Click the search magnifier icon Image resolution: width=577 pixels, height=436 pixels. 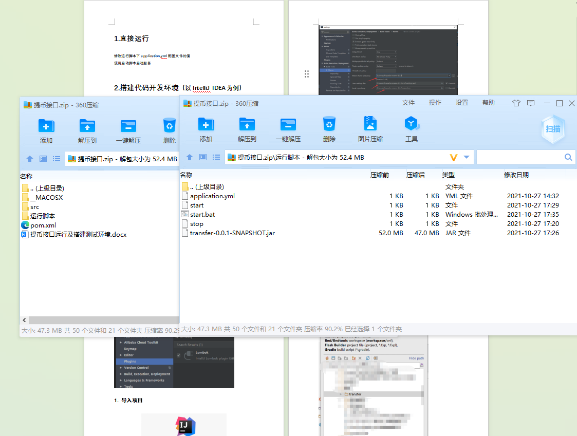pos(568,157)
